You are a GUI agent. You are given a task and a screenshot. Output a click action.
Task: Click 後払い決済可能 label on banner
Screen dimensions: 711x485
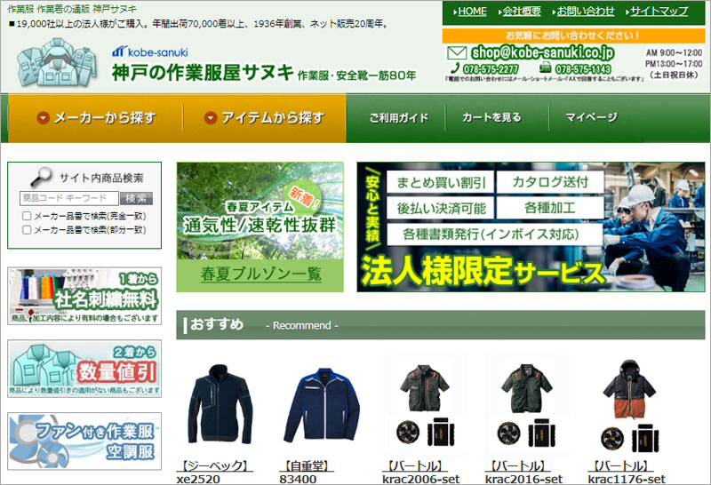pos(441,208)
